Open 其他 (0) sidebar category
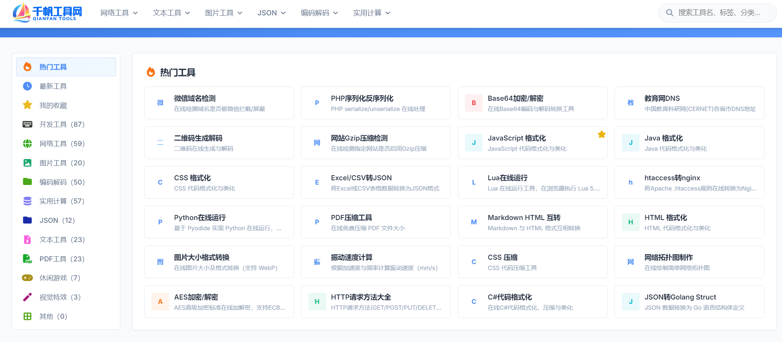 (x=66, y=316)
